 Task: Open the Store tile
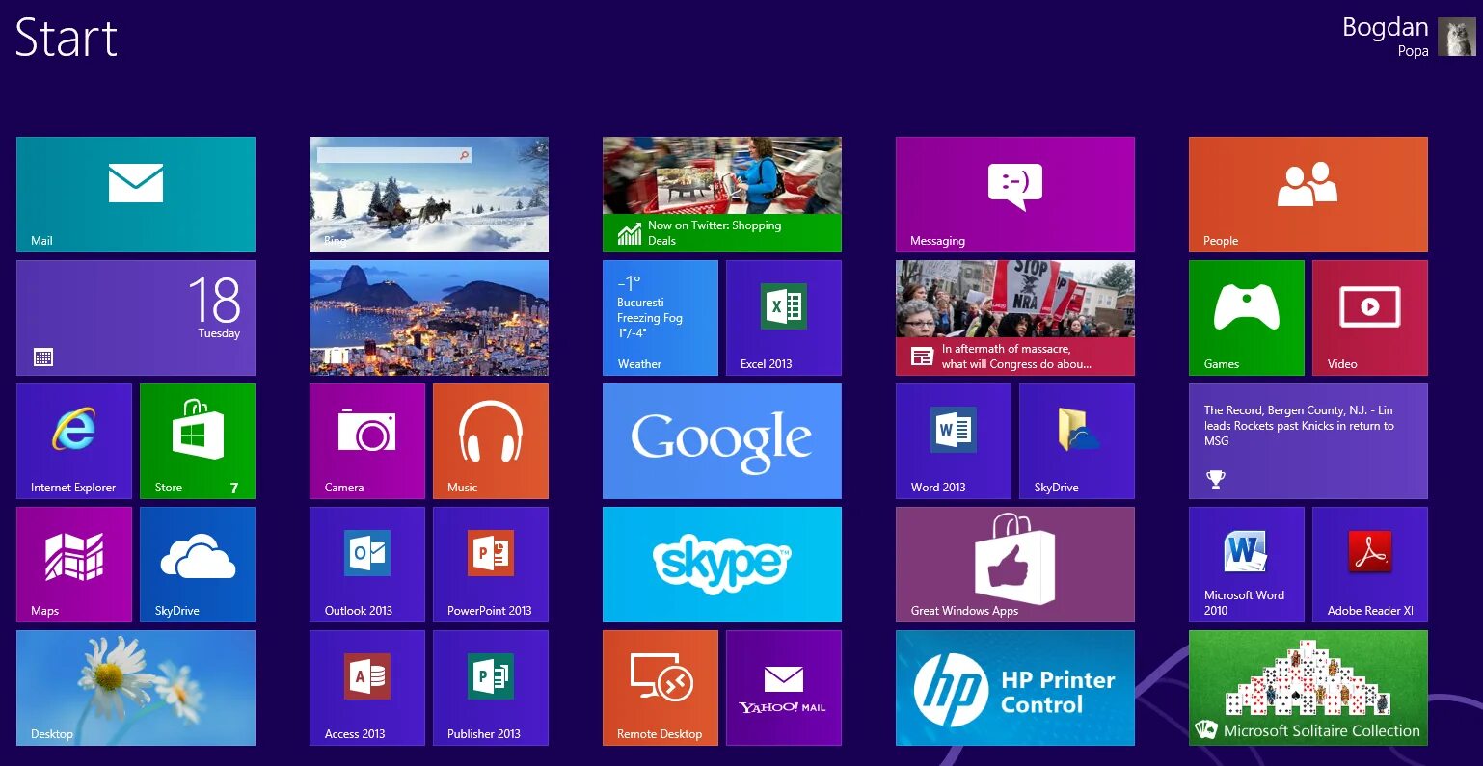(198, 441)
